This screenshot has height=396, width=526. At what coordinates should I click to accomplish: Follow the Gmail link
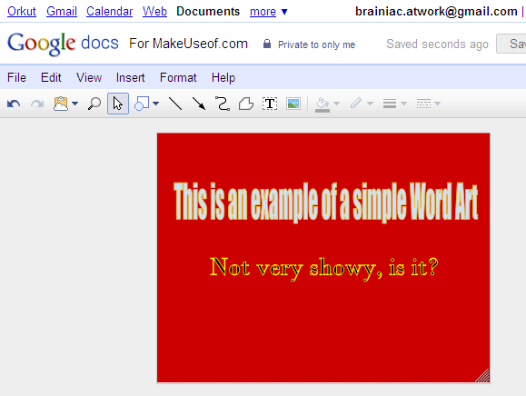tap(62, 12)
